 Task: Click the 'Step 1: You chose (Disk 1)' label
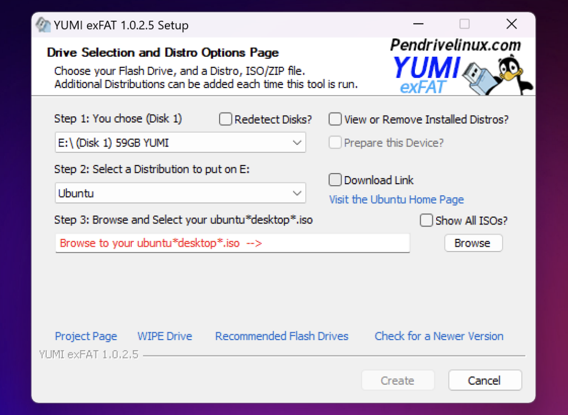pos(118,118)
